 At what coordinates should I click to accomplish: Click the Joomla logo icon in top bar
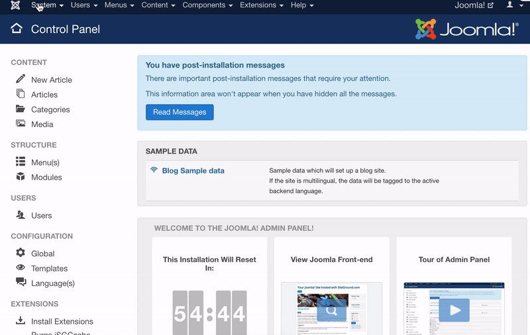pyautogui.click(x=15, y=5)
